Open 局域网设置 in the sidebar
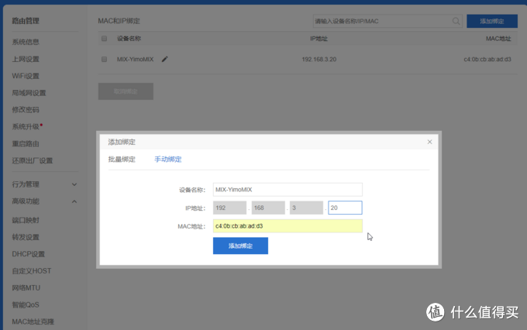527x330 pixels. point(29,93)
